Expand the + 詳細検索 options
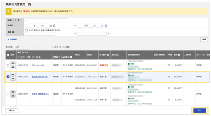This screenshot has width=211, height=116. point(12,39)
